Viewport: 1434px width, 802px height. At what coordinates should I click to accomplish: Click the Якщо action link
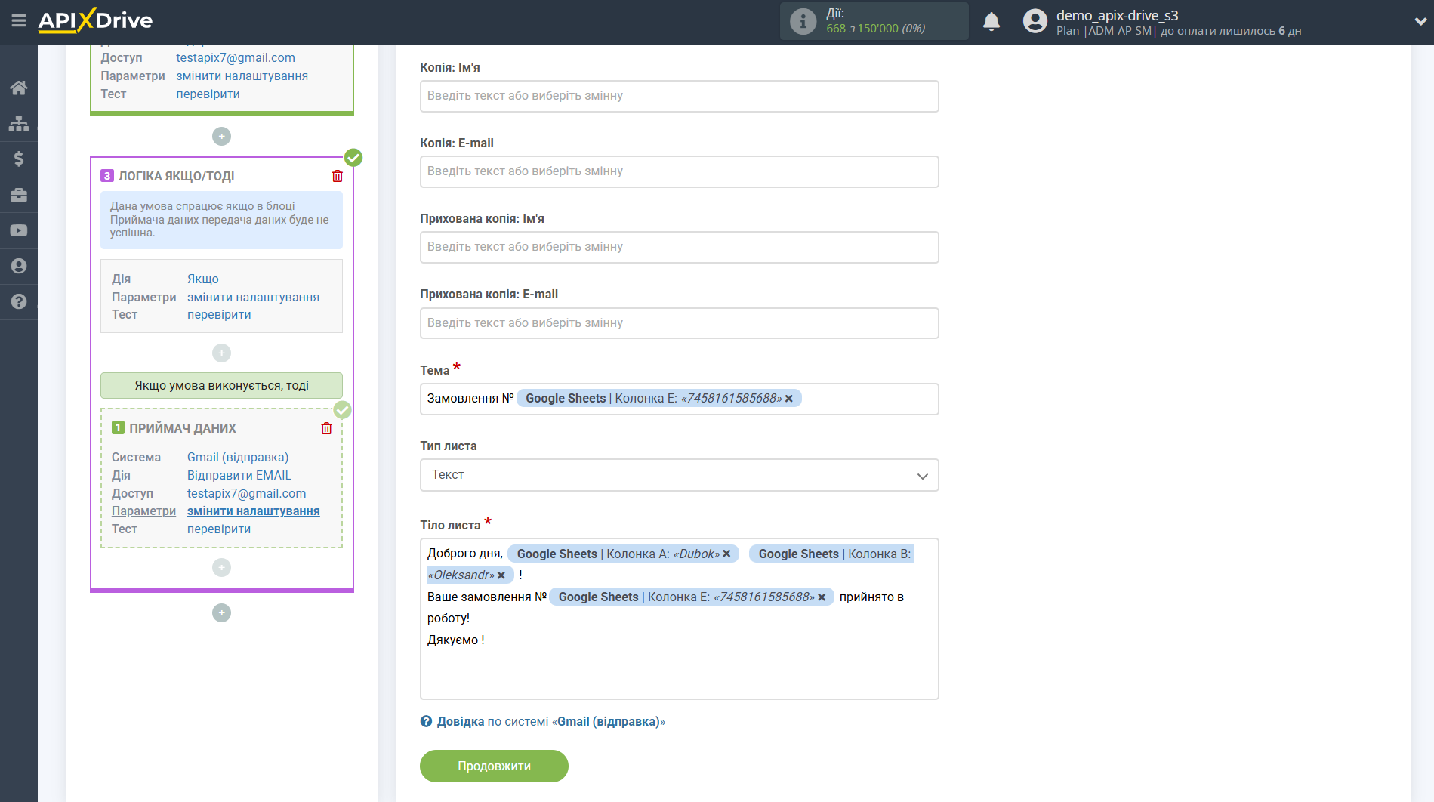click(202, 279)
